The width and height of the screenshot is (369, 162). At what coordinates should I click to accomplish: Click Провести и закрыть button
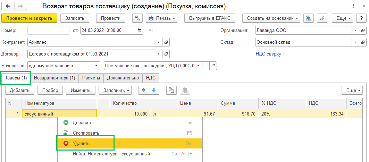(x=30, y=18)
